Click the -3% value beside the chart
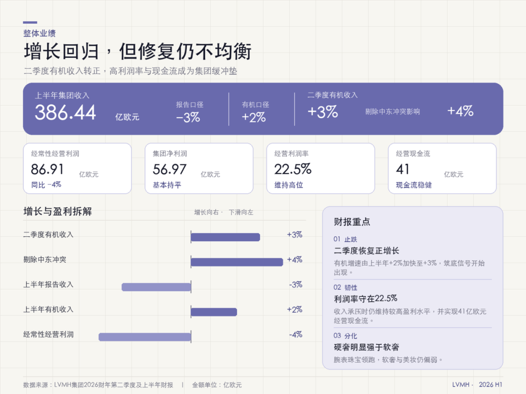 click(296, 285)
